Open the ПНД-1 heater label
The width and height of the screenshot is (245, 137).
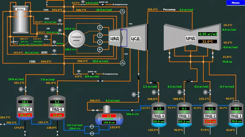pos(236,116)
